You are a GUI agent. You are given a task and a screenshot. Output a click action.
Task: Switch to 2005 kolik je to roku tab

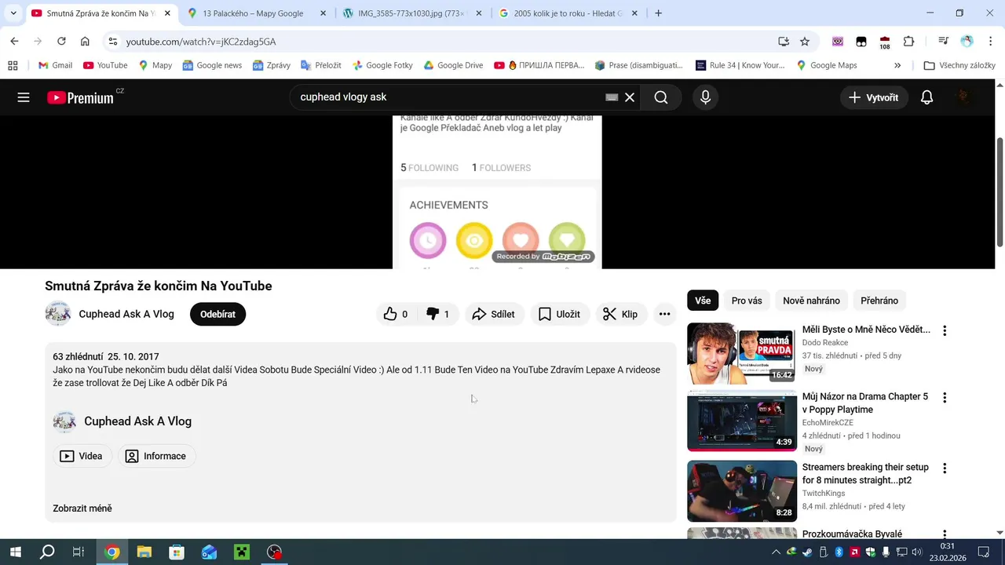click(x=568, y=13)
